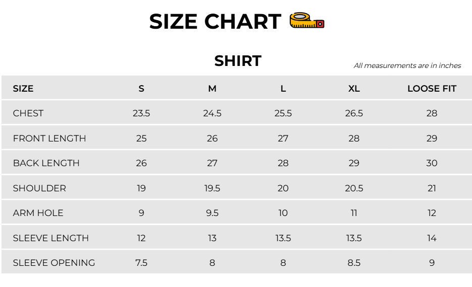Viewport: 472px width, 287px height.
Task: Click the ARM HOLE row label
Action: tap(38, 213)
